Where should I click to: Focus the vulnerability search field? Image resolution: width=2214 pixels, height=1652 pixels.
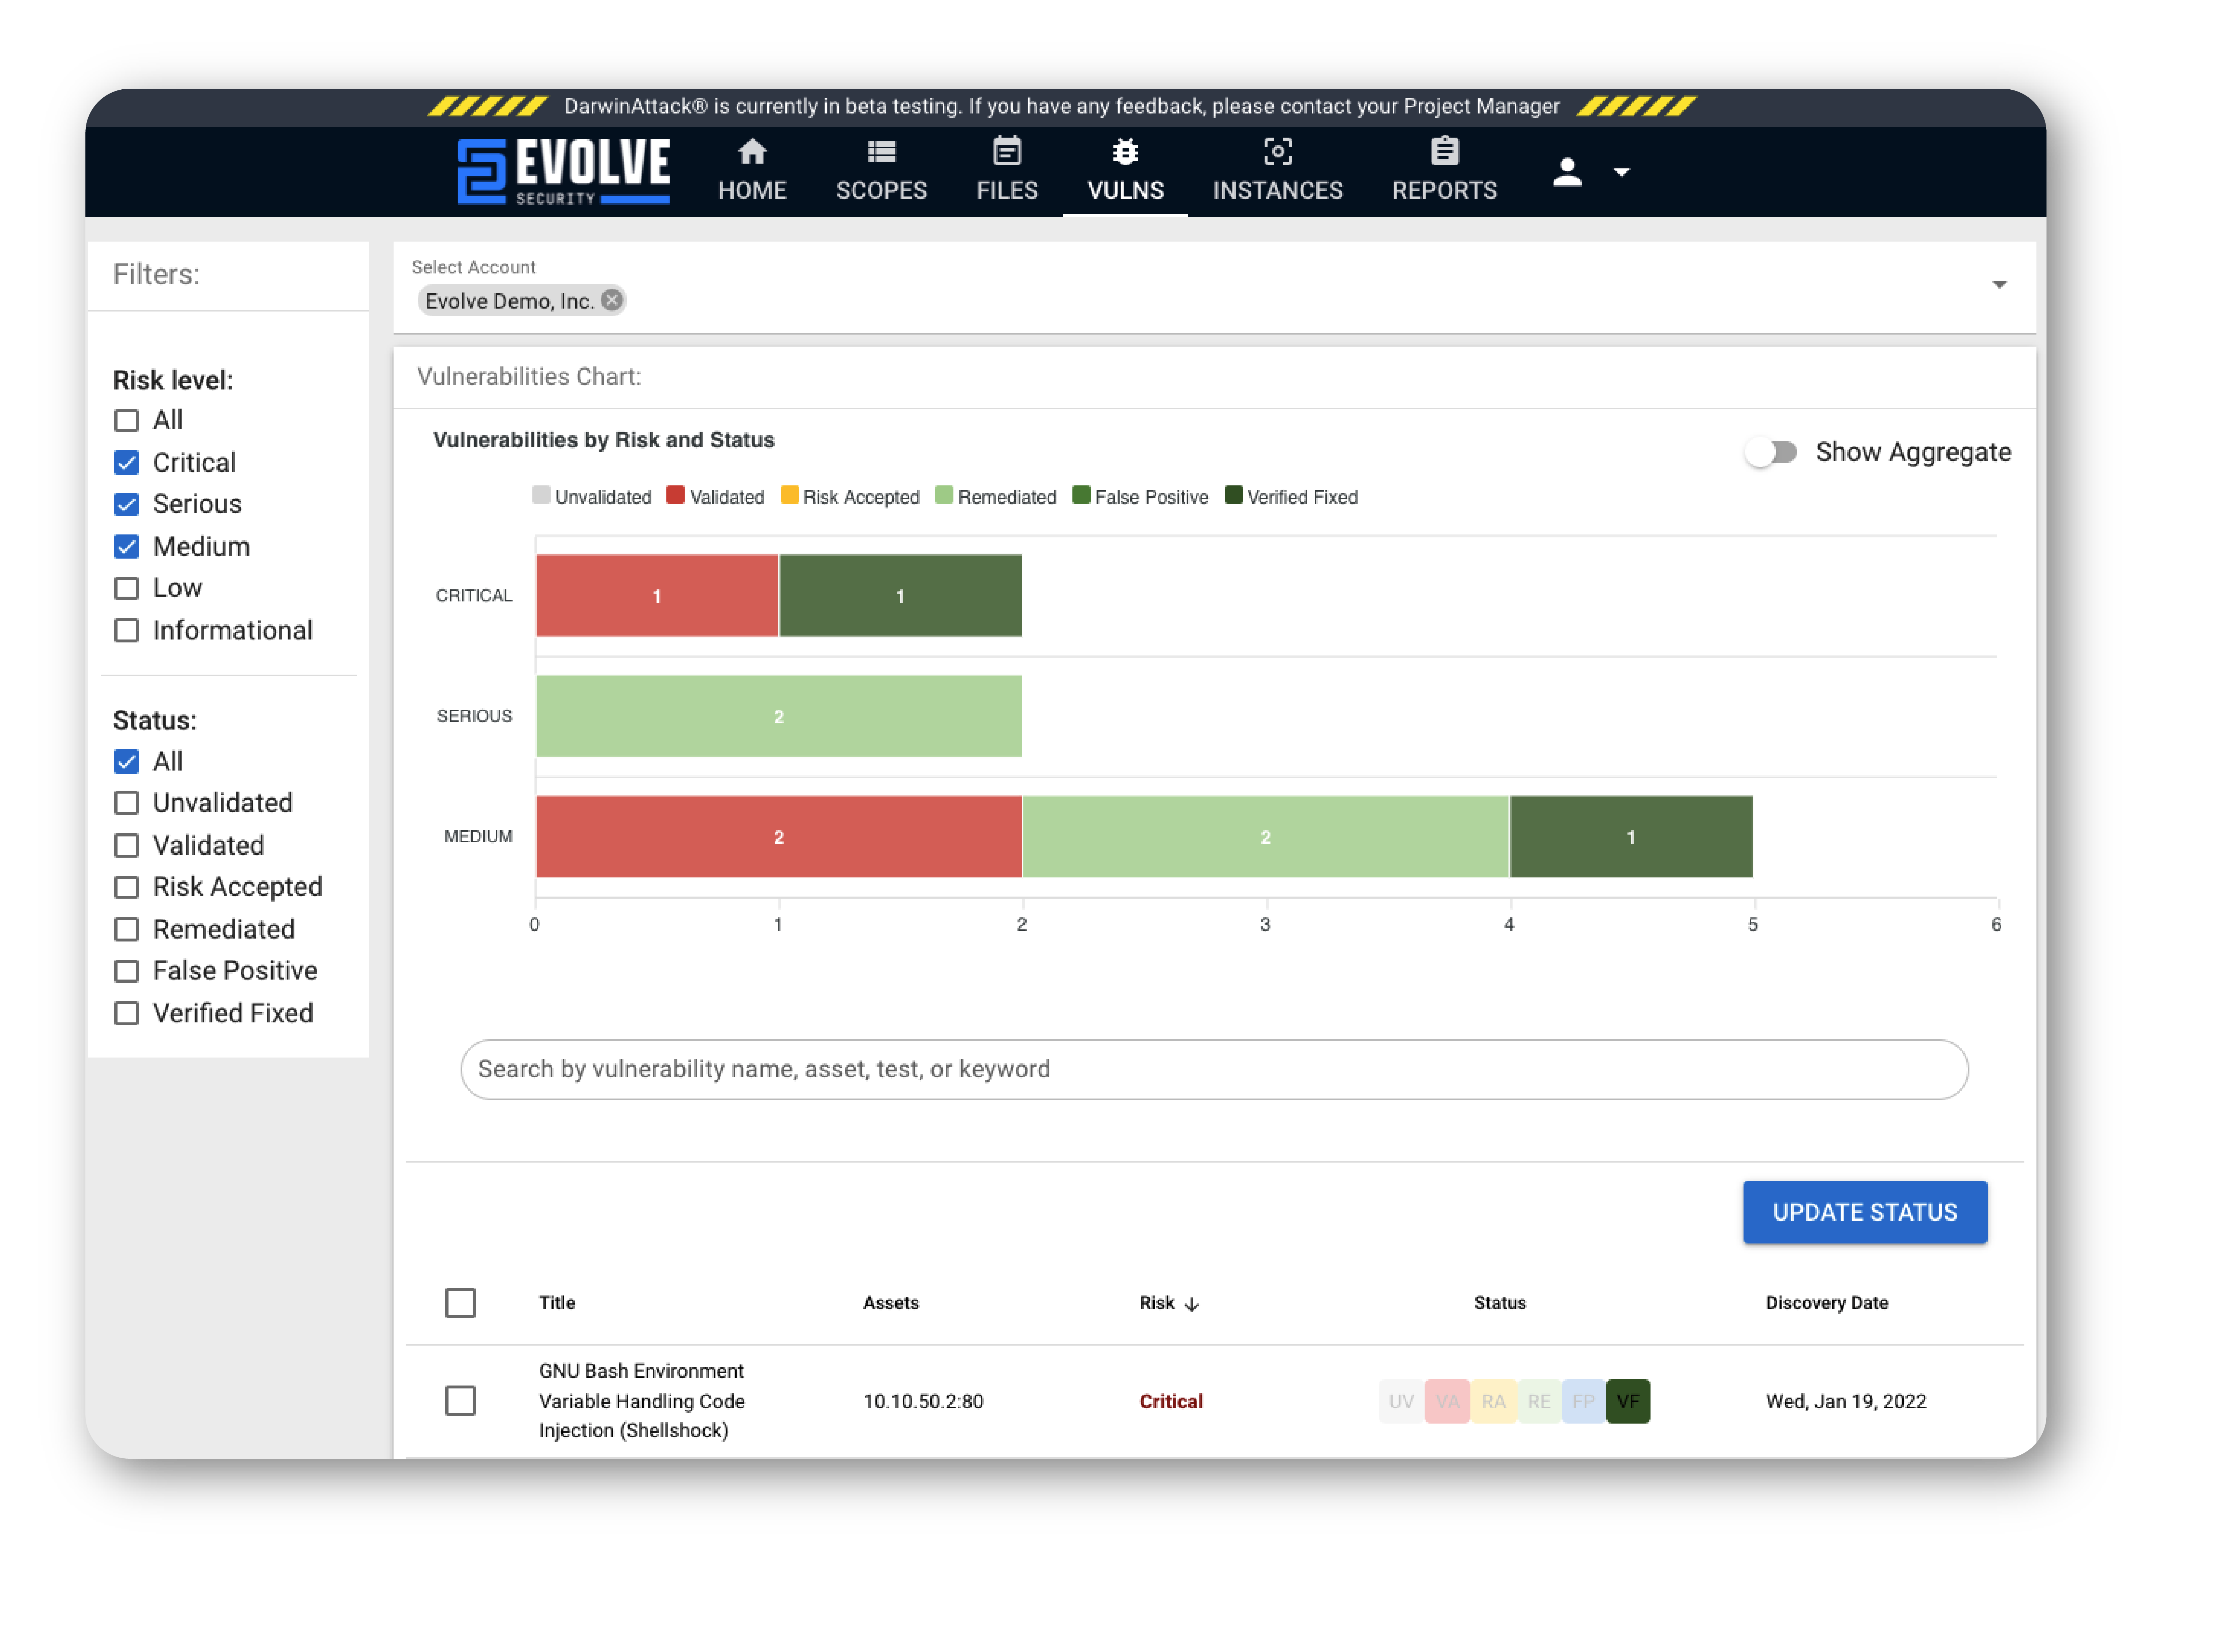pyautogui.click(x=1214, y=1069)
